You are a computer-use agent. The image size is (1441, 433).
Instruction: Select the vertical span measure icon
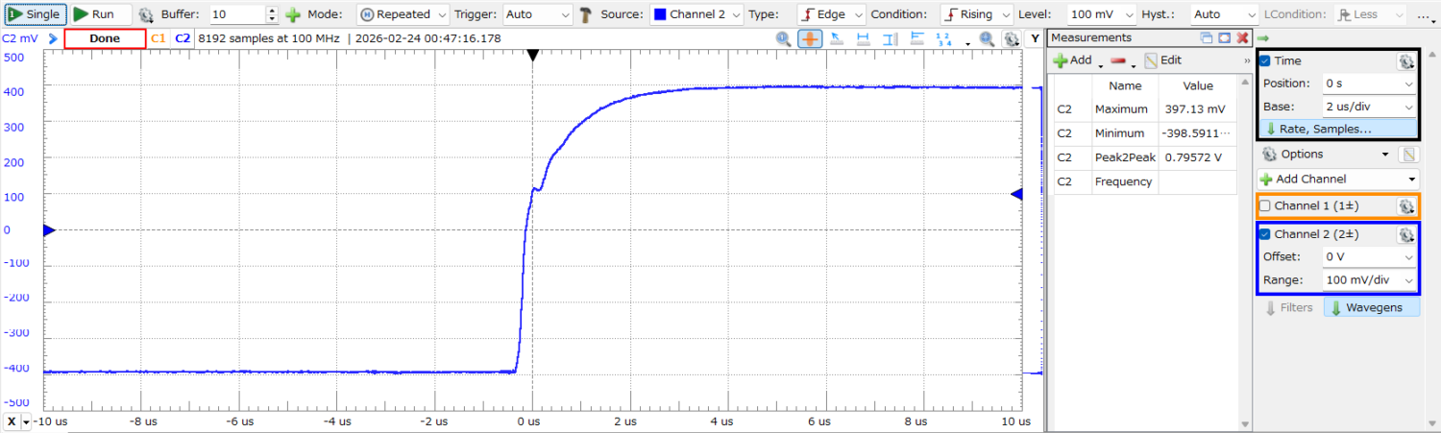pyautogui.click(x=890, y=39)
